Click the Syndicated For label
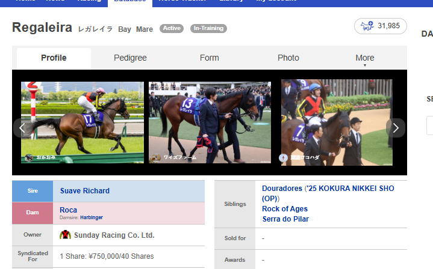The height and width of the screenshot is (269, 433). [33, 256]
